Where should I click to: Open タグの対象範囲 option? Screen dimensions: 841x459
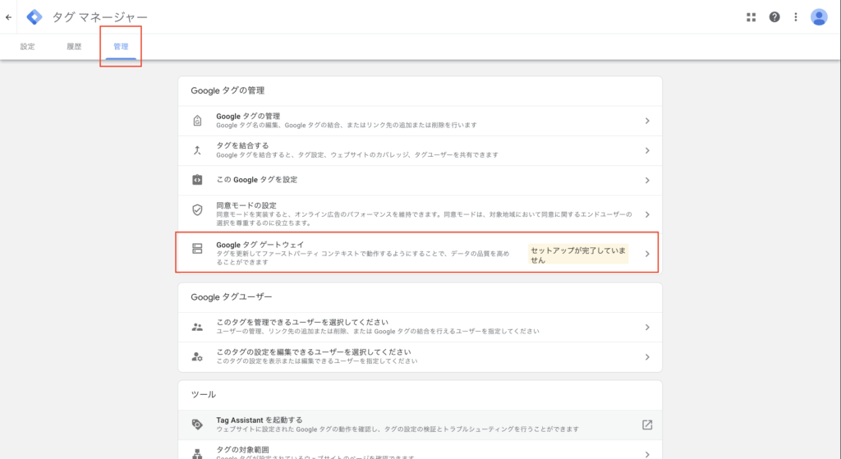(x=420, y=450)
